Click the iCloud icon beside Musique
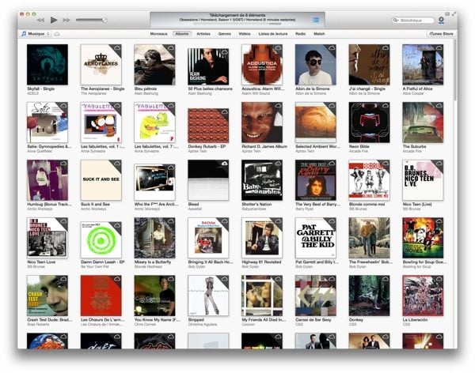Image resolution: width=475 pixels, height=373 pixels. click(x=57, y=34)
